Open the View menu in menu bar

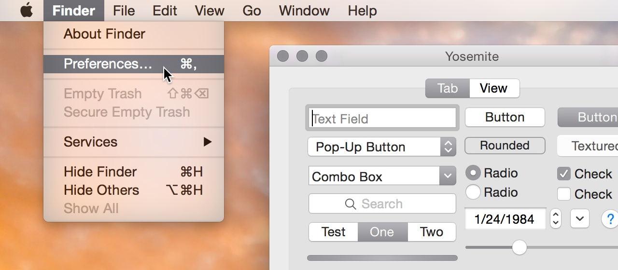pyautogui.click(x=210, y=11)
